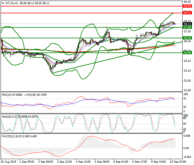
Task: Click the 6 Sep 17:00 time label
Action: pyautogui.click(x=140, y=162)
